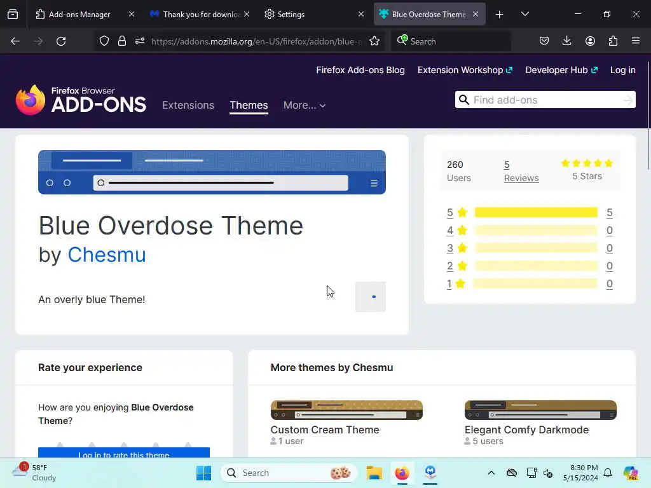651x488 pixels.
Task: Open the Themes section
Action: (249, 105)
